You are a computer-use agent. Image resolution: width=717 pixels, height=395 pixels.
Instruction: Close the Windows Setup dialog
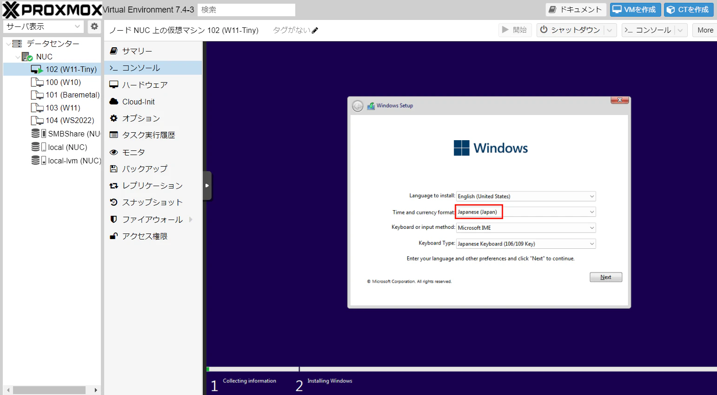(620, 100)
